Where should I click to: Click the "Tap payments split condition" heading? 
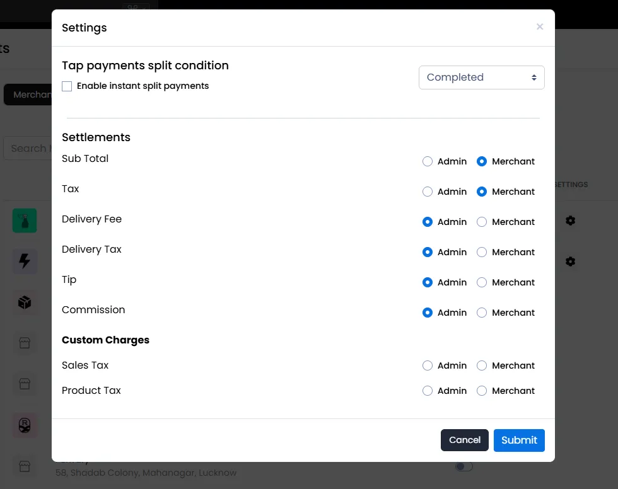145,66
